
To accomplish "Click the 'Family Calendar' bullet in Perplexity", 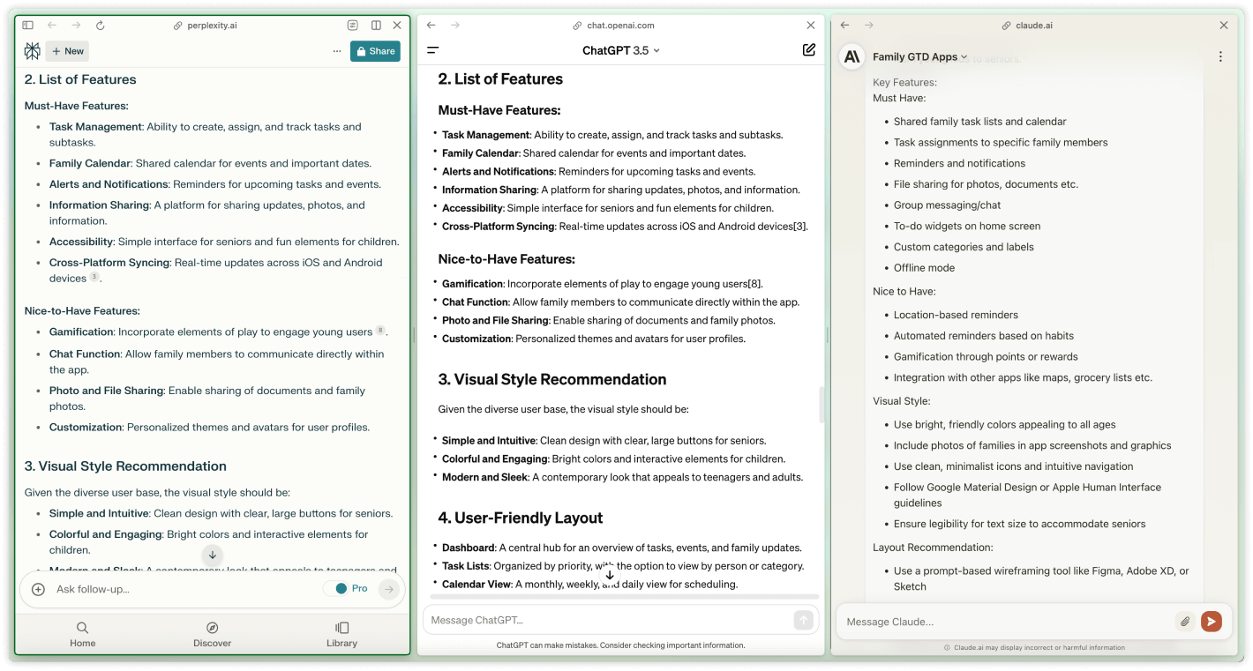I will [x=210, y=163].
